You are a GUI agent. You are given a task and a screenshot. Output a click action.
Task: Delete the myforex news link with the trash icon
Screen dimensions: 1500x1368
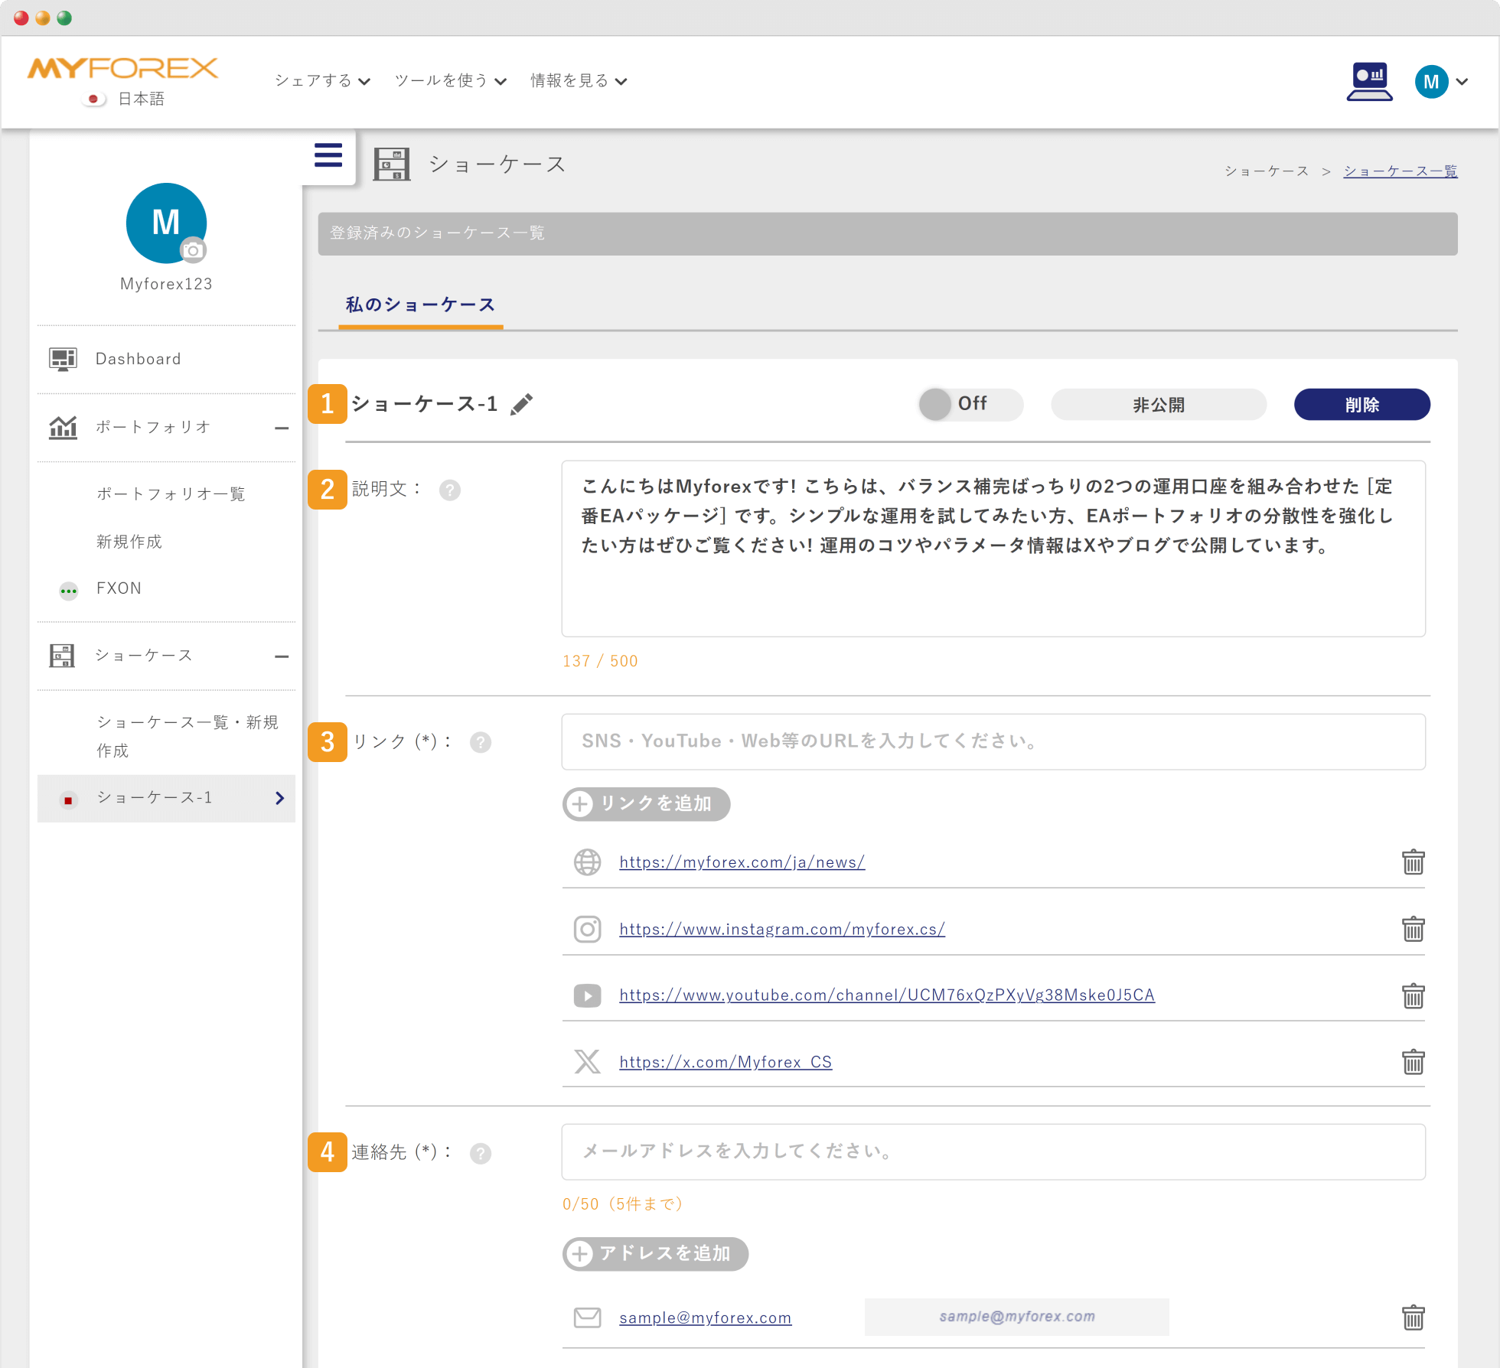(x=1413, y=862)
